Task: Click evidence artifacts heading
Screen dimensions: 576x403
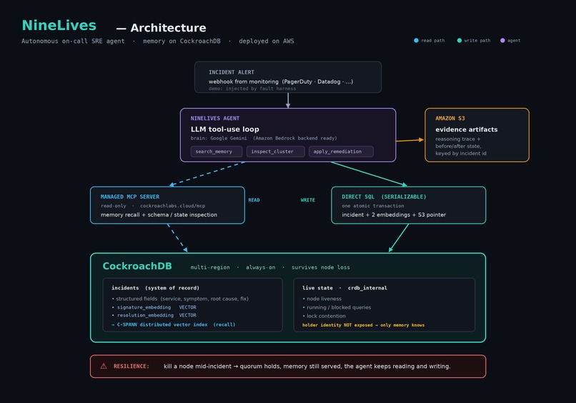Action: [x=467, y=129]
